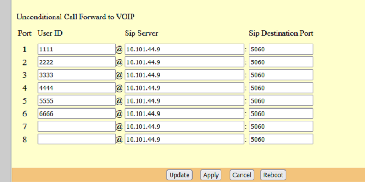This screenshot has height=182, width=365.
Task: Focus the empty User ID field for port 7
Action: (x=77, y=127)
